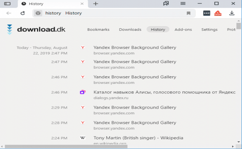Toggle the side panel icon
The image size is (242, 149).
coord(7,4)
